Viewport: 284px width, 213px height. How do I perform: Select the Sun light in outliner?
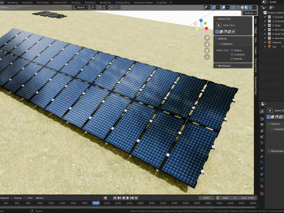(274, 47)
